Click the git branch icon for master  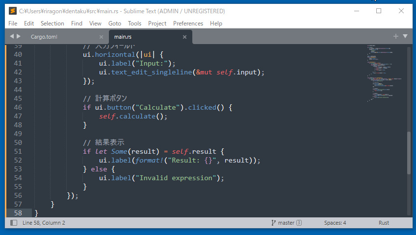coord(274,223)
